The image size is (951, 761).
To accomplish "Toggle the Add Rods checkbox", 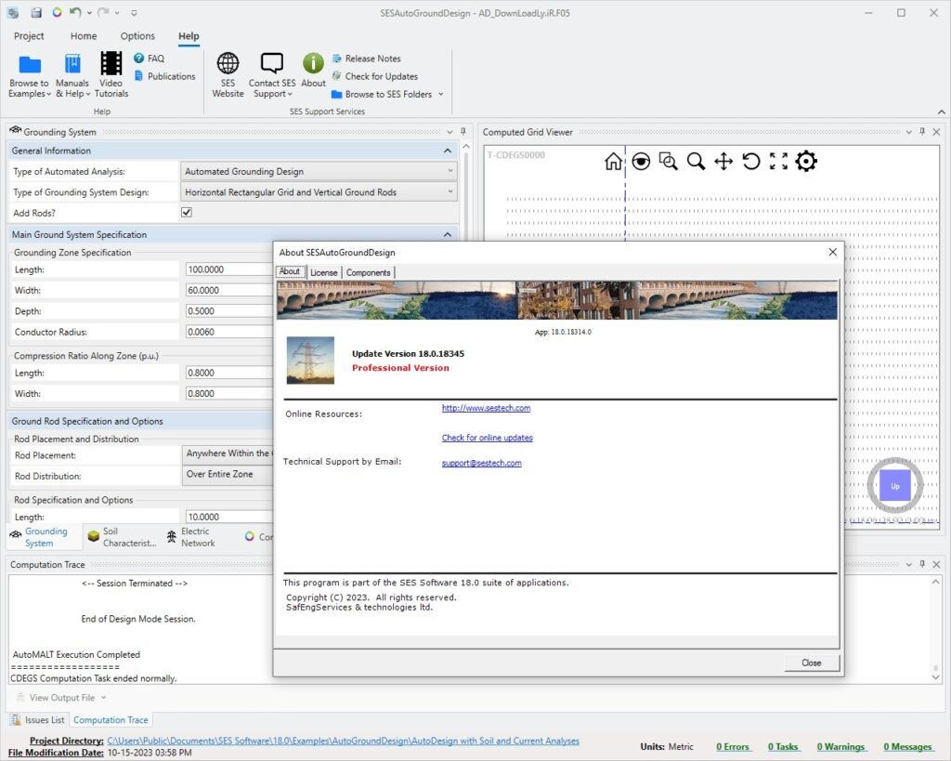I will [x=187, y=213].
